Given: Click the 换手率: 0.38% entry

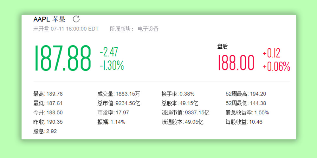Looking at the screenshot, I should [x=178, y=94].
